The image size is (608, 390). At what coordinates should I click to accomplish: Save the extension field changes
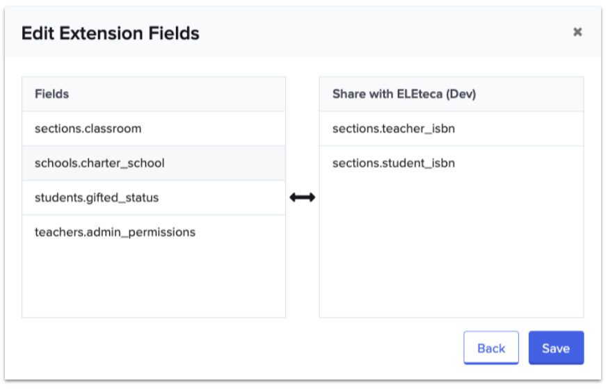click(x=556, y=348)
